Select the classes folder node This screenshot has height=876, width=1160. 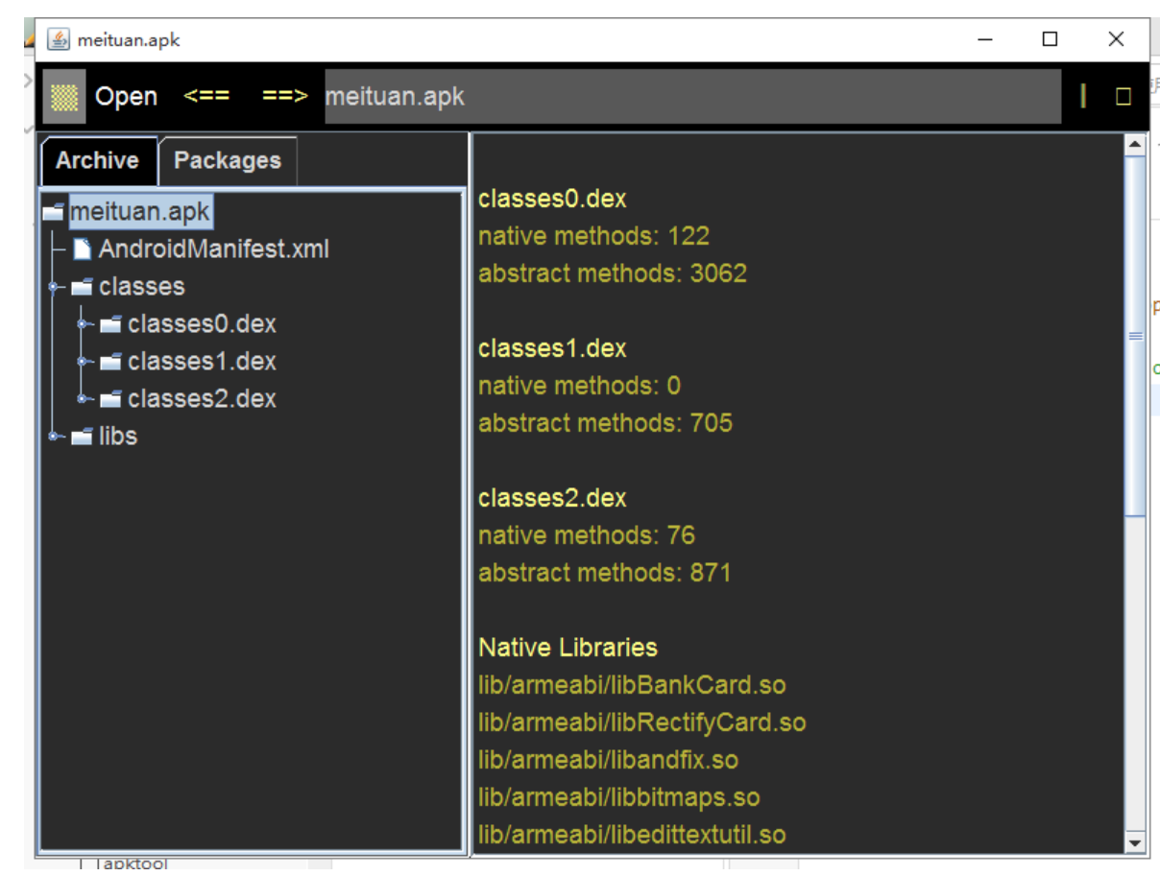pyautogui.click(x=141, y=286)
